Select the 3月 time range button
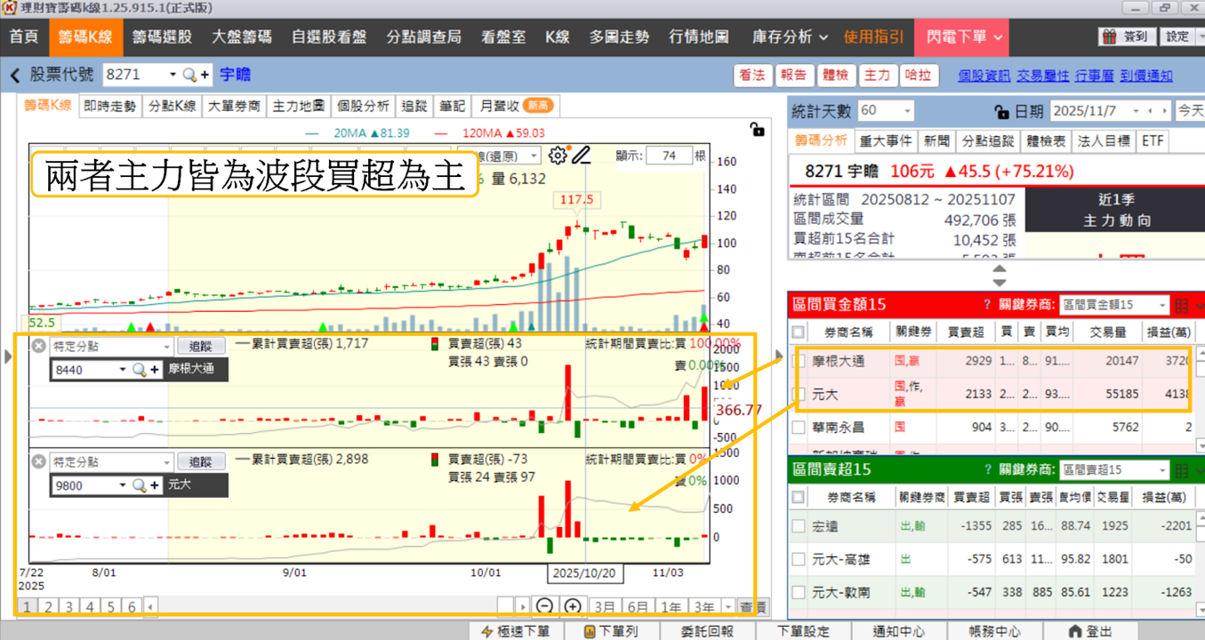The width and height of the screenshot is (1205, 640). pos(605,607)
